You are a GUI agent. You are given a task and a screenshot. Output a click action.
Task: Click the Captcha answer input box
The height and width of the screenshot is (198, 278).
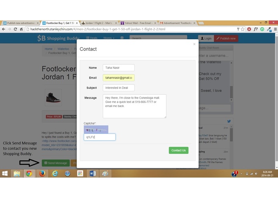100,137
